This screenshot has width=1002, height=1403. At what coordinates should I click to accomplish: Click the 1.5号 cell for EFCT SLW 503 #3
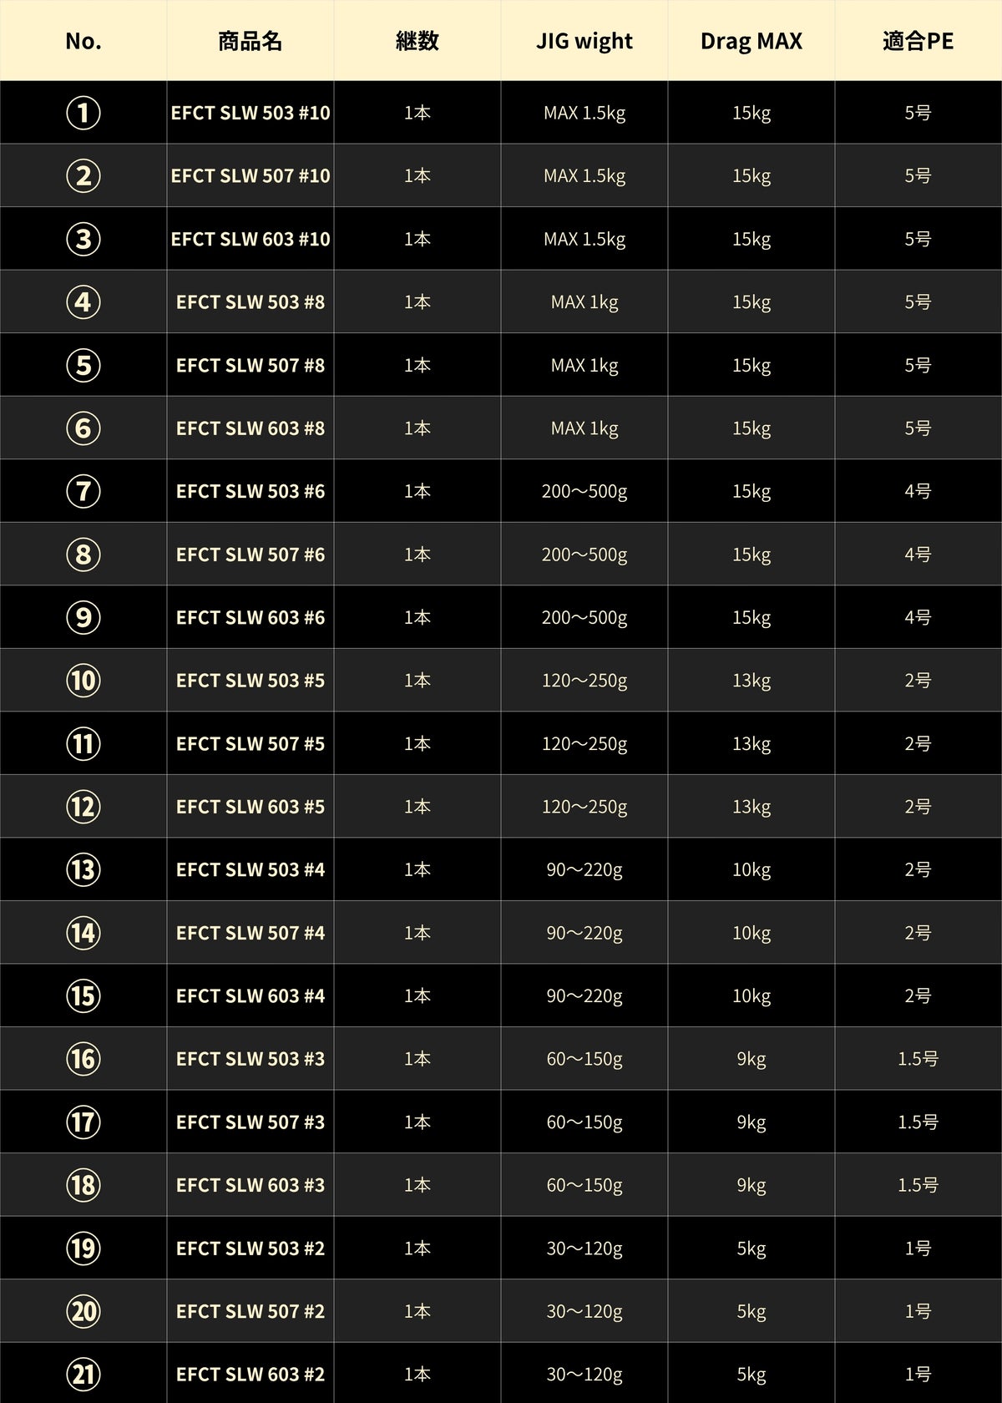[x=918, y=1058]
